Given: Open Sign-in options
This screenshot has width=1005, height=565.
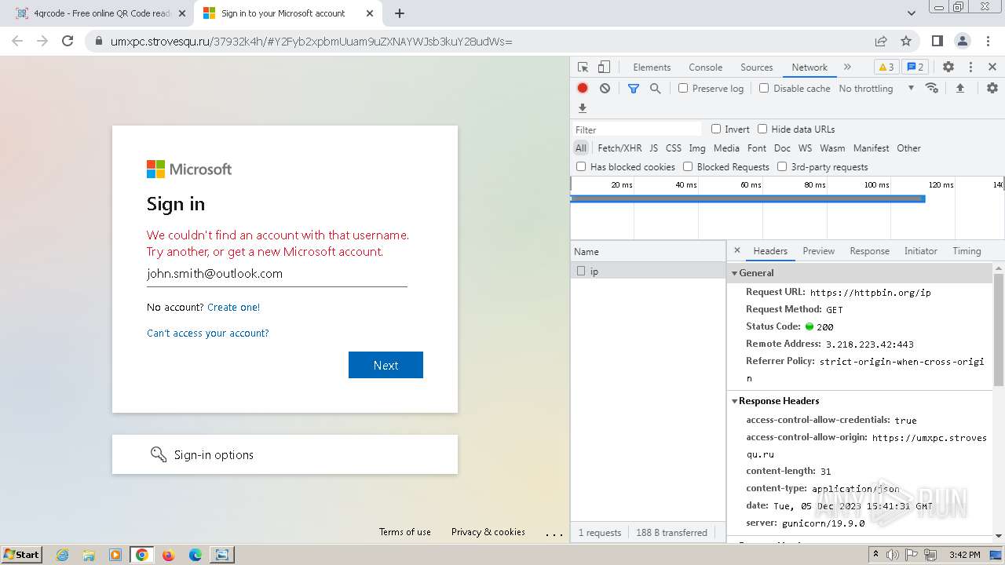Looking at the screenshot, I should (x=285, y=454).
